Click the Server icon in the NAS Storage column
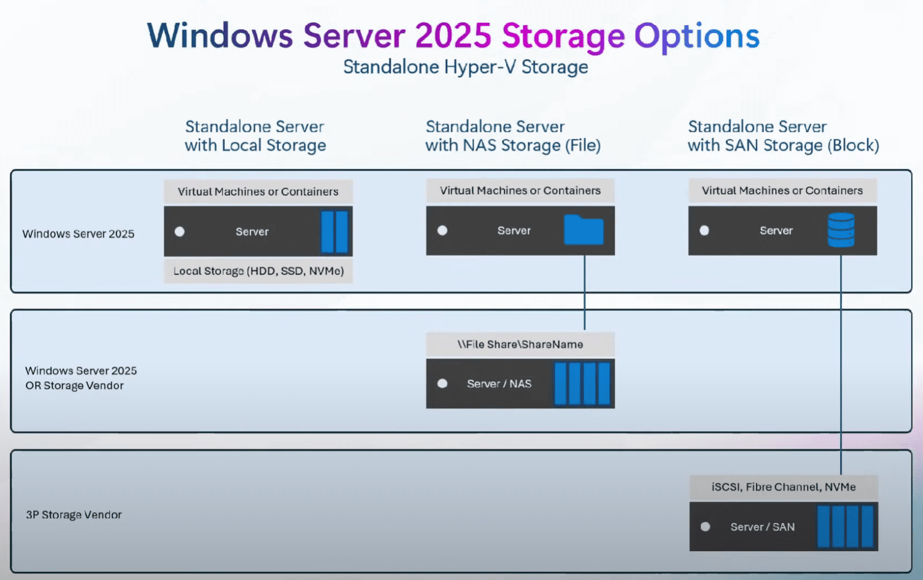 514,230
